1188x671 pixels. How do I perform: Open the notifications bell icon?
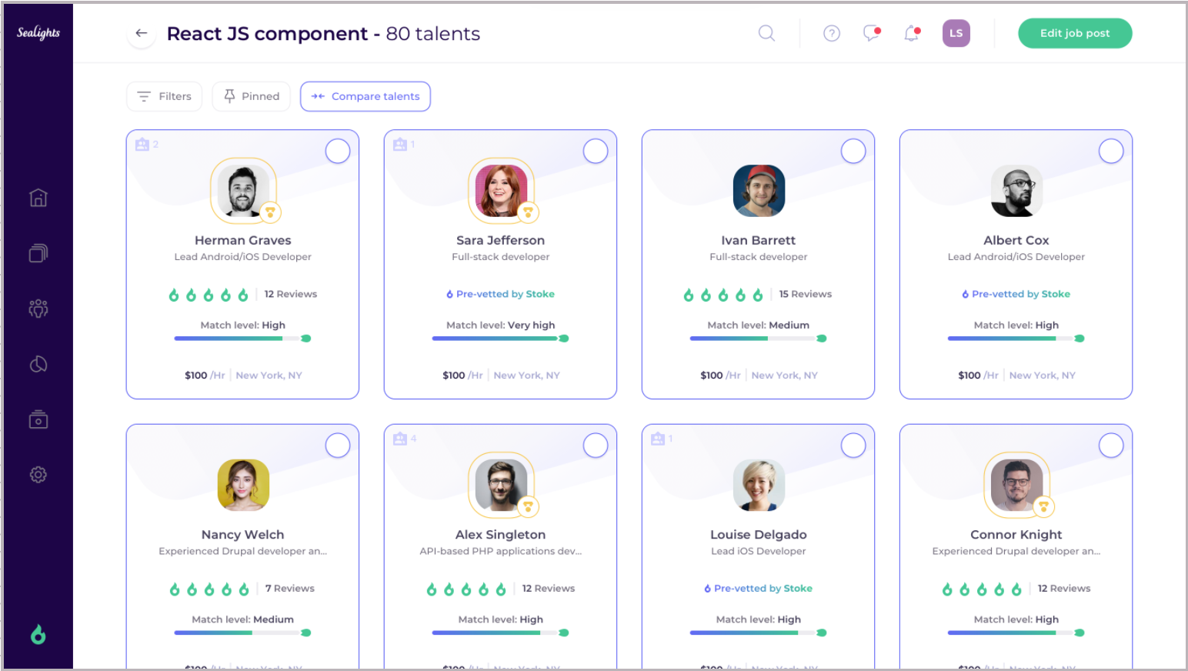tap(912, 33)
